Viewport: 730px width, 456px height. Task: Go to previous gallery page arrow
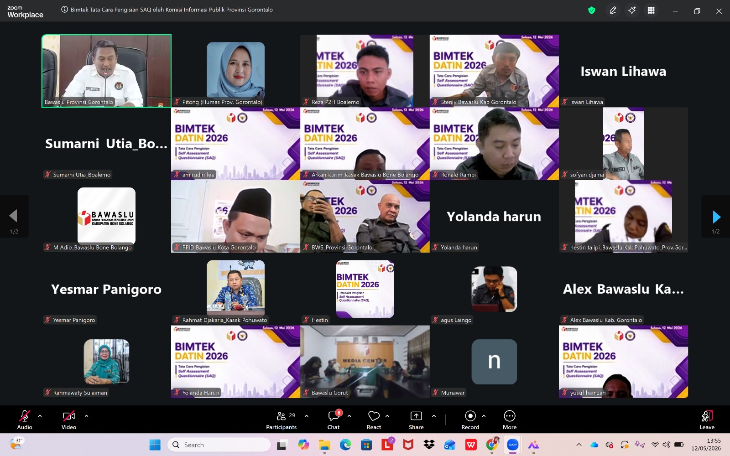coord(13,216)
